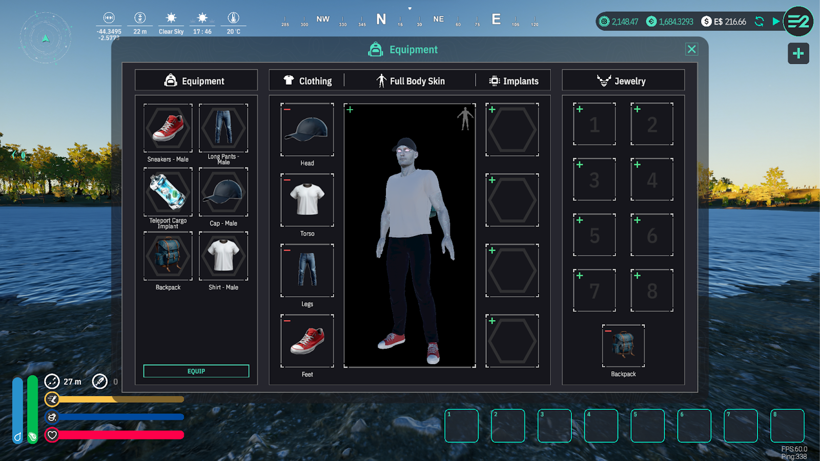Click the Cap - Male inventory item
This screenshot has height=461, width=820.
point(223,192)
